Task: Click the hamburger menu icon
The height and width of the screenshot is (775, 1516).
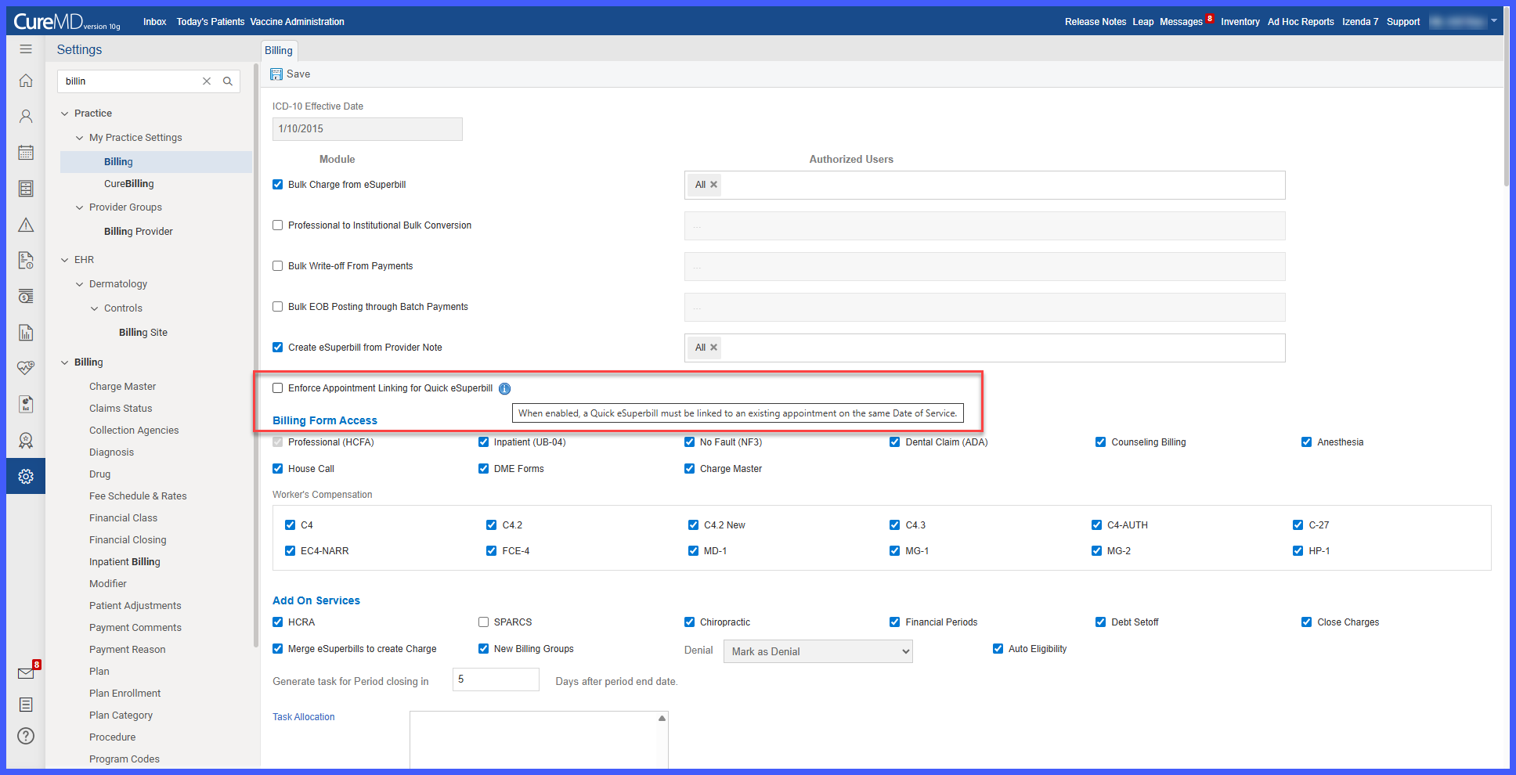Action: point(26,49)
